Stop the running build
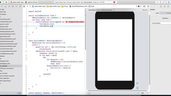 (6, 2)
